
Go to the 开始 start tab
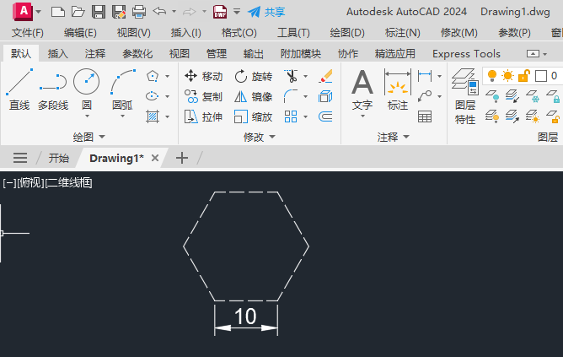(x=58, y=158)
